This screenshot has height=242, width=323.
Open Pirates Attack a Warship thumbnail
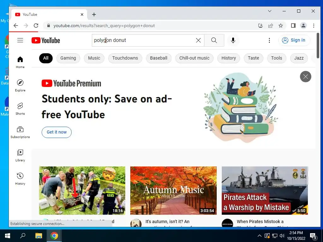(265, 191)
